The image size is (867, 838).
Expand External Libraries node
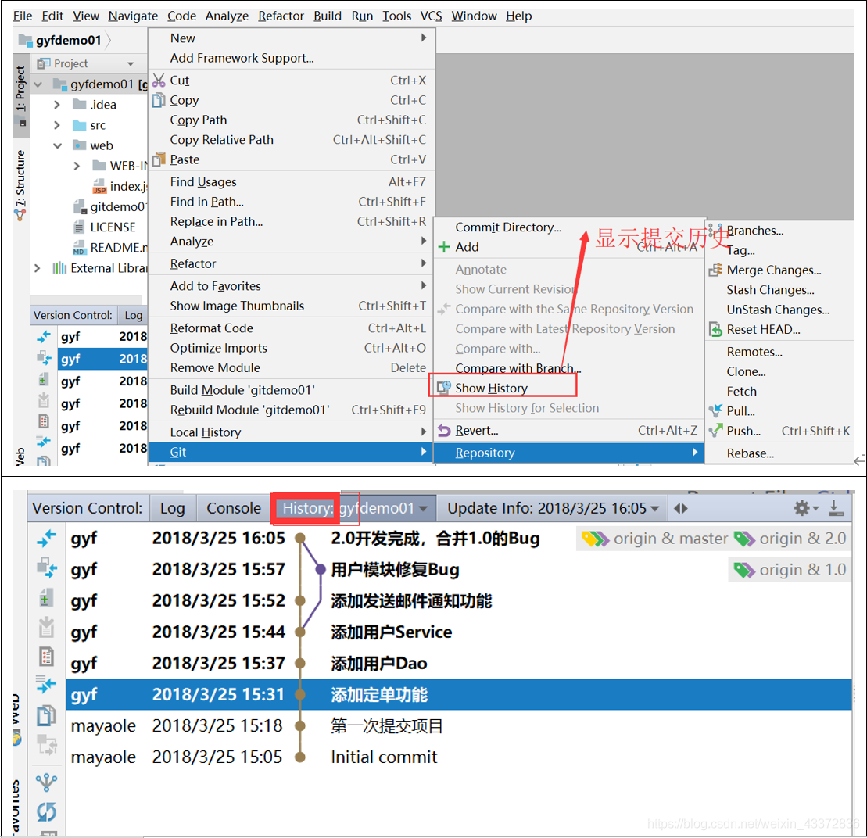coord(37,268)
